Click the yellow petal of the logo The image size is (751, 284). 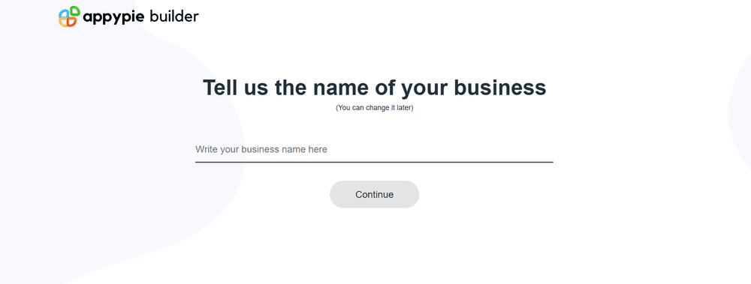64,22
